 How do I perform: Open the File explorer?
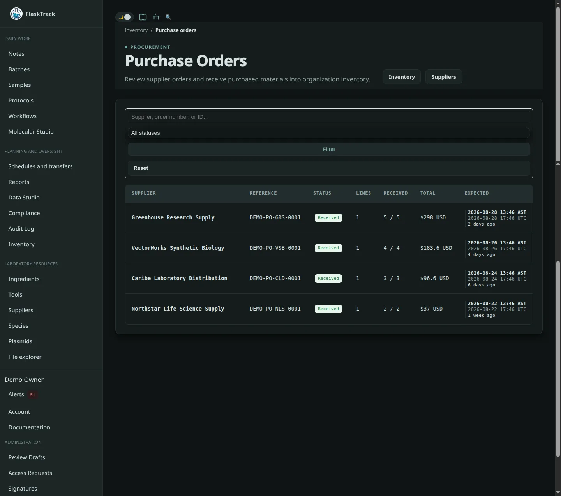(25, 357)
